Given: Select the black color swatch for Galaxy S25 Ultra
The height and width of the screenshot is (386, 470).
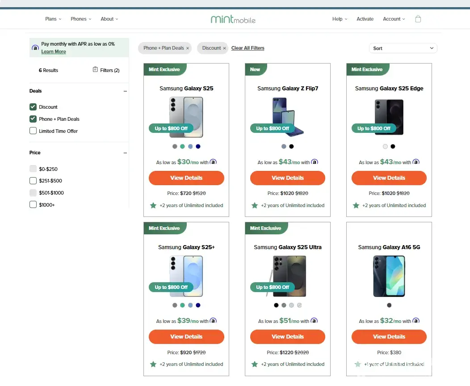Looking at the screenshot, I should [276, 305].
